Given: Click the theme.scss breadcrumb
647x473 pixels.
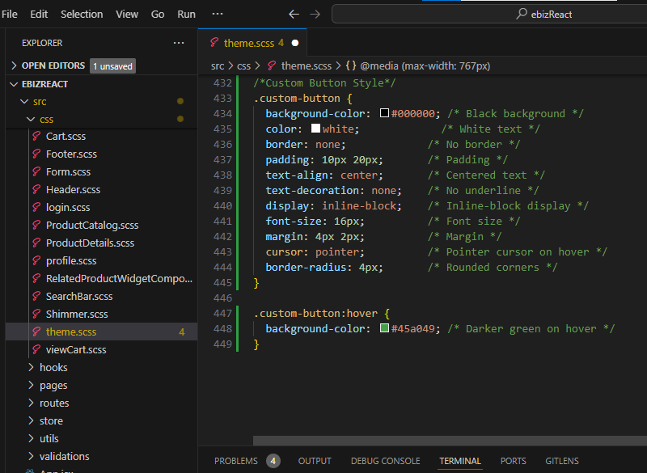Looking at the screenshot, I should (307, 66).
